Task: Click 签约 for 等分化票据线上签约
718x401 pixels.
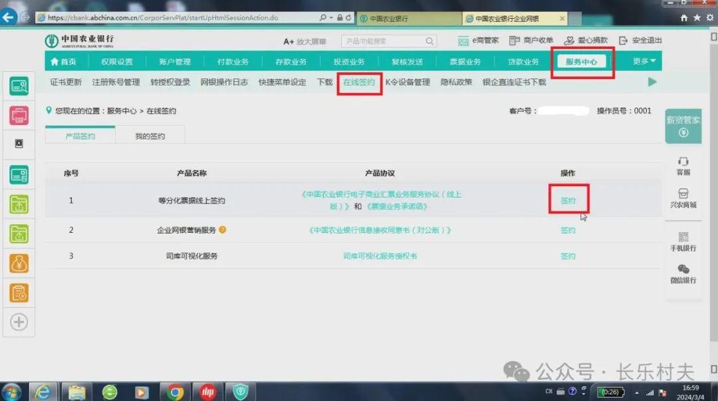Action: [568, 200]
